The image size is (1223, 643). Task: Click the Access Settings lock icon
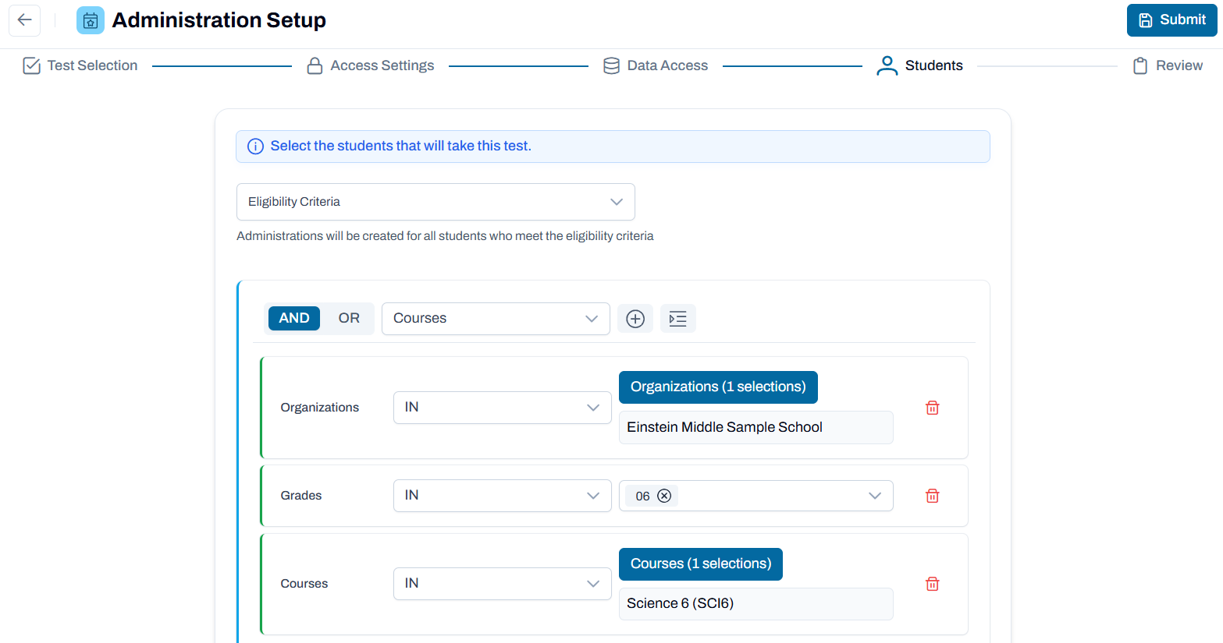[315, 65]
